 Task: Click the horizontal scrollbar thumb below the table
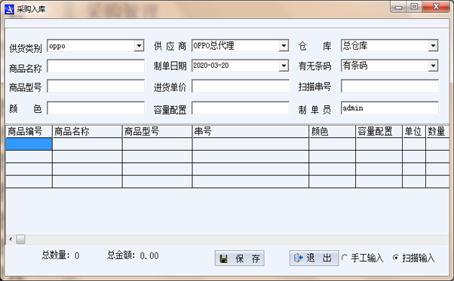pos(20,239)
